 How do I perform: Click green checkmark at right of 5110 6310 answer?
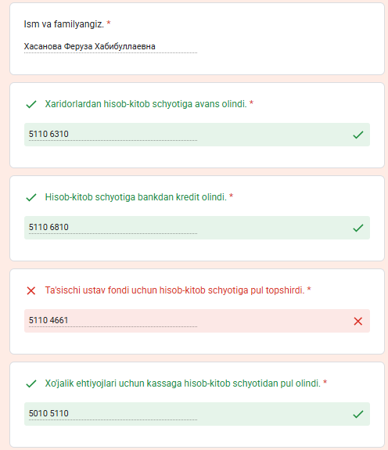click(x=358, y=135)
